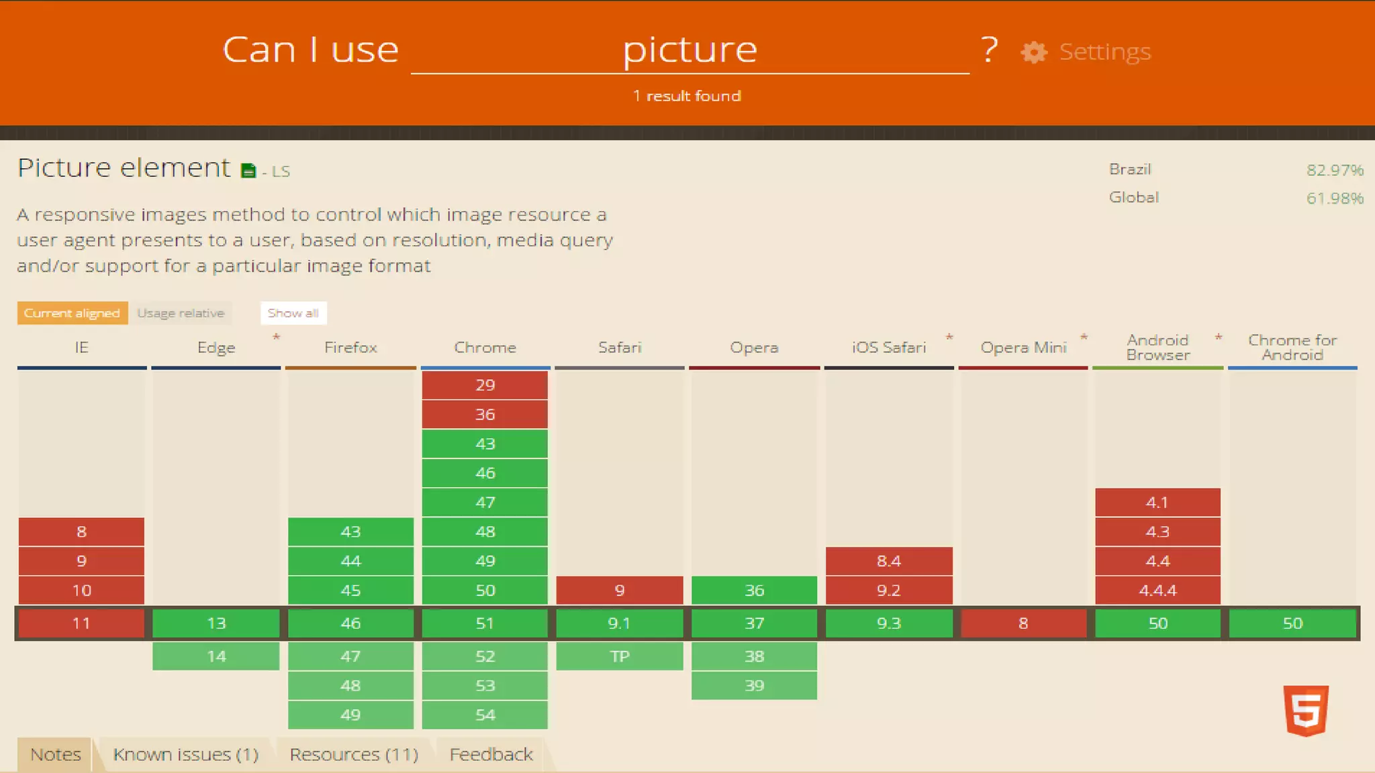This screenshot has height=773, width=1375.
Task: Click the IE 11 support cell
Action: (x=81, y=623)
